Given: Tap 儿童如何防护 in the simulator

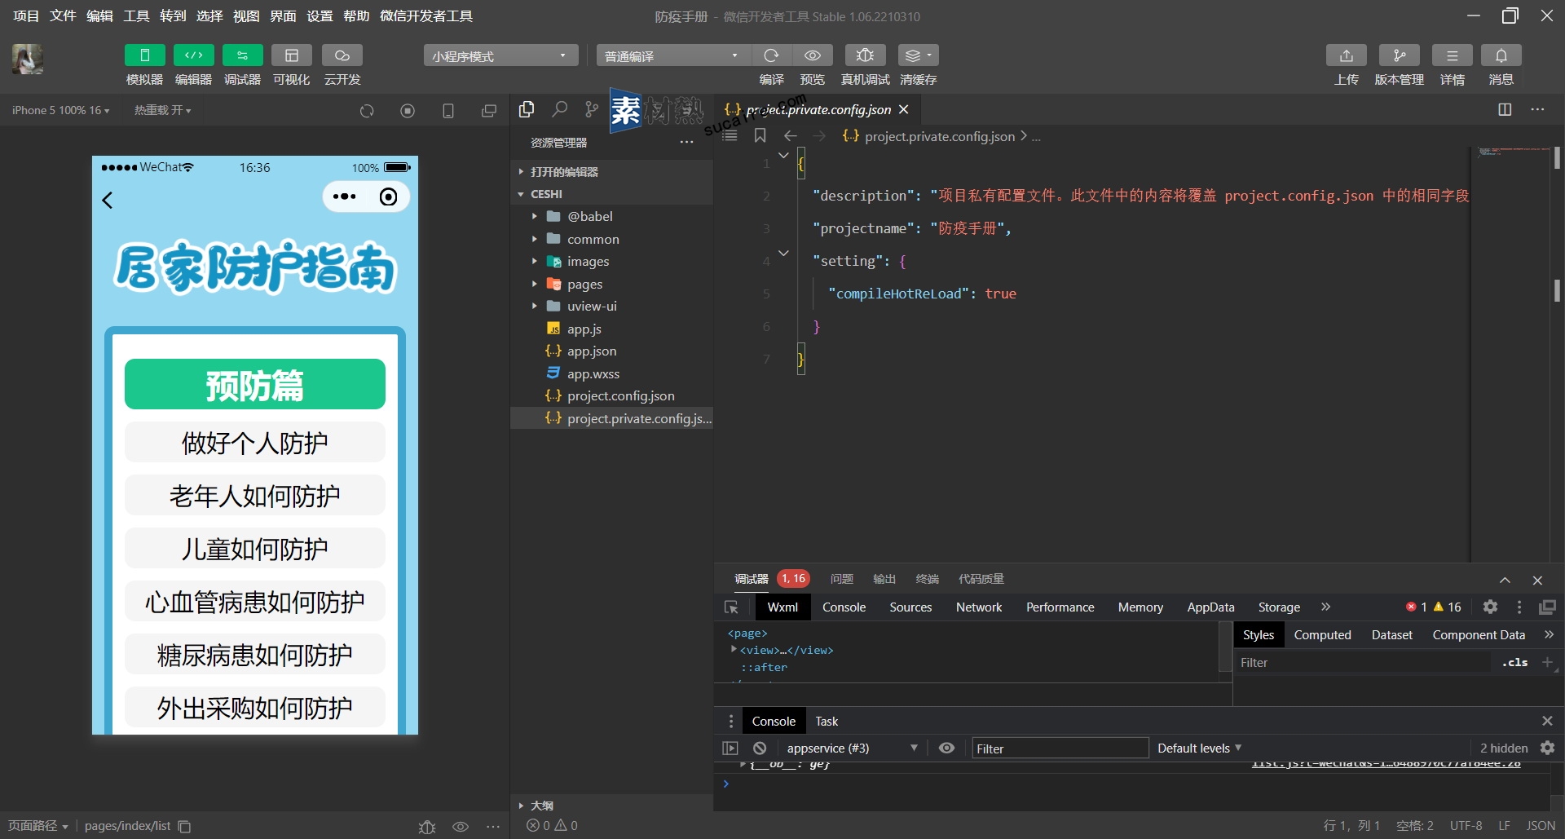Looking at the screenshot, I should click(254, 549).
